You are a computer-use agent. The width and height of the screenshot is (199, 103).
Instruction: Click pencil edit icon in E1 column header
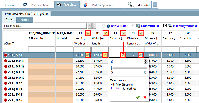pos(123,33)
